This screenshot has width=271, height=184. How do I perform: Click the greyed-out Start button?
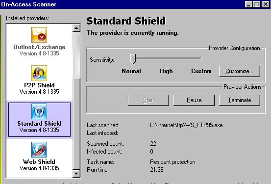pos(148,100)
